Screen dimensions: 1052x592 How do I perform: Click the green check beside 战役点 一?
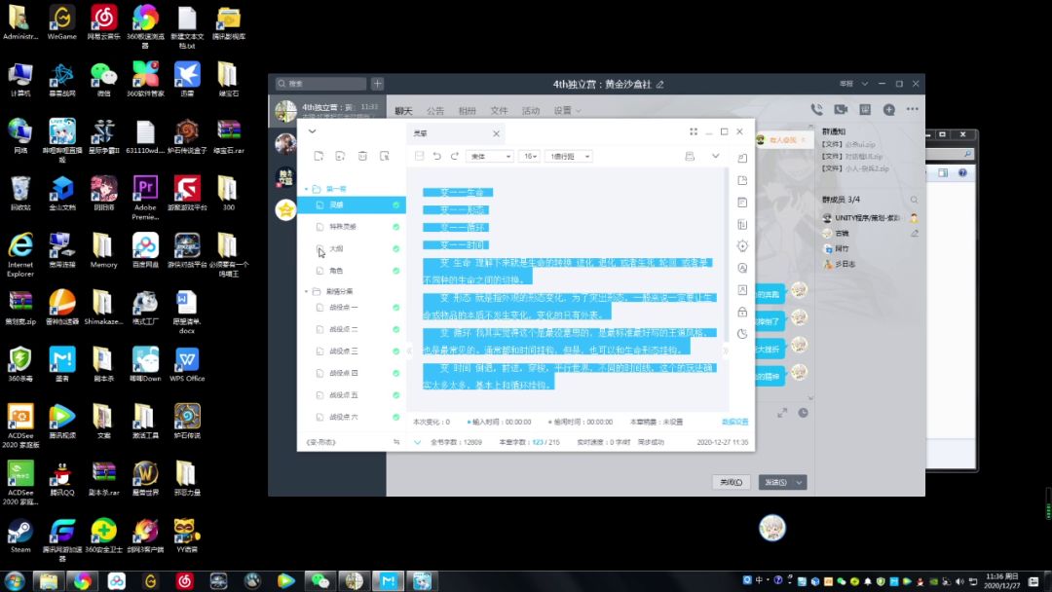point(395,308)
